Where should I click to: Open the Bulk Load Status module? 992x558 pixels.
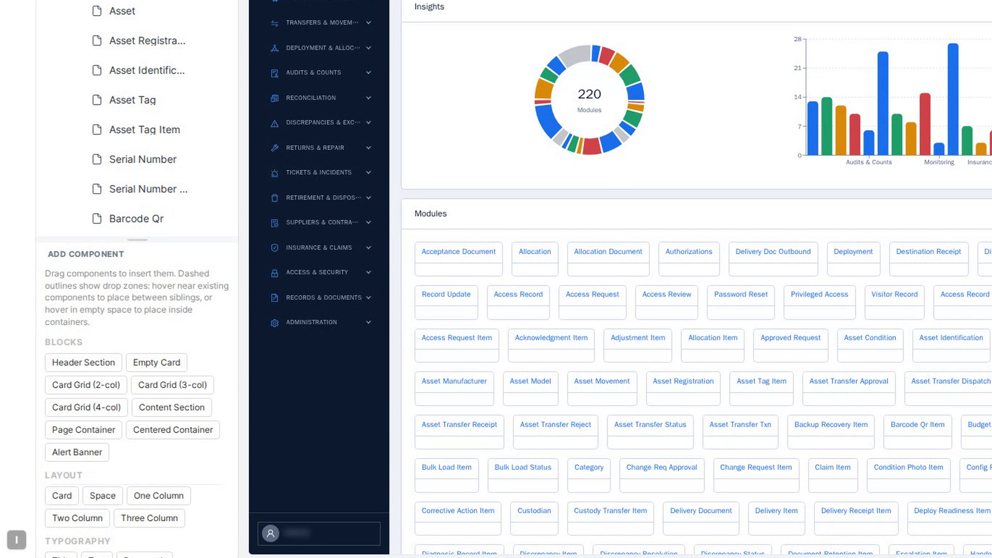522,475
